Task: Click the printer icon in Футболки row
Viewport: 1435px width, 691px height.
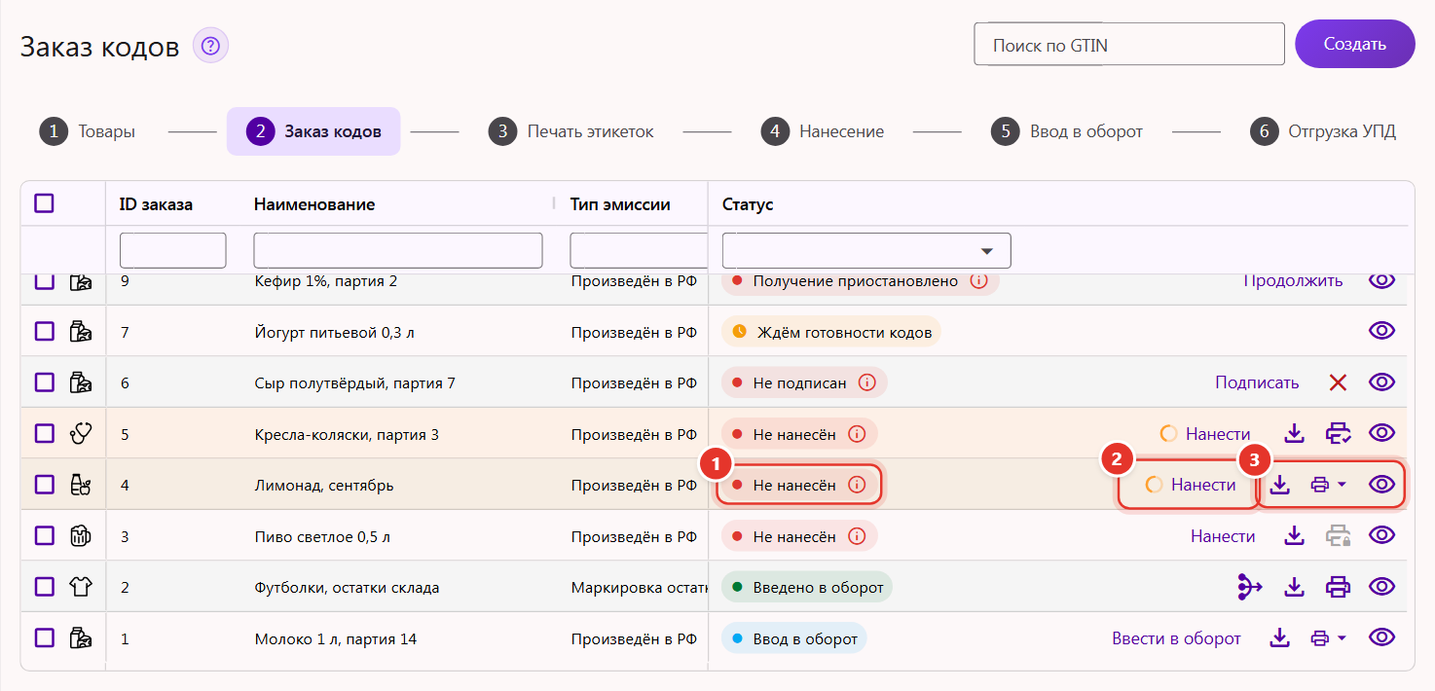Action: click(1339, 587)
